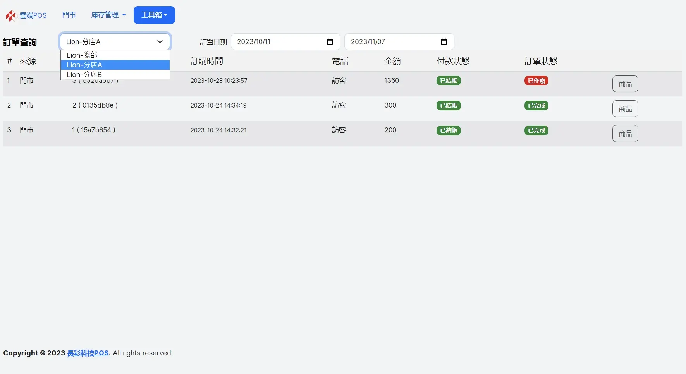Click the 雲端POS logo icon
686x374 pixels.
11,15
